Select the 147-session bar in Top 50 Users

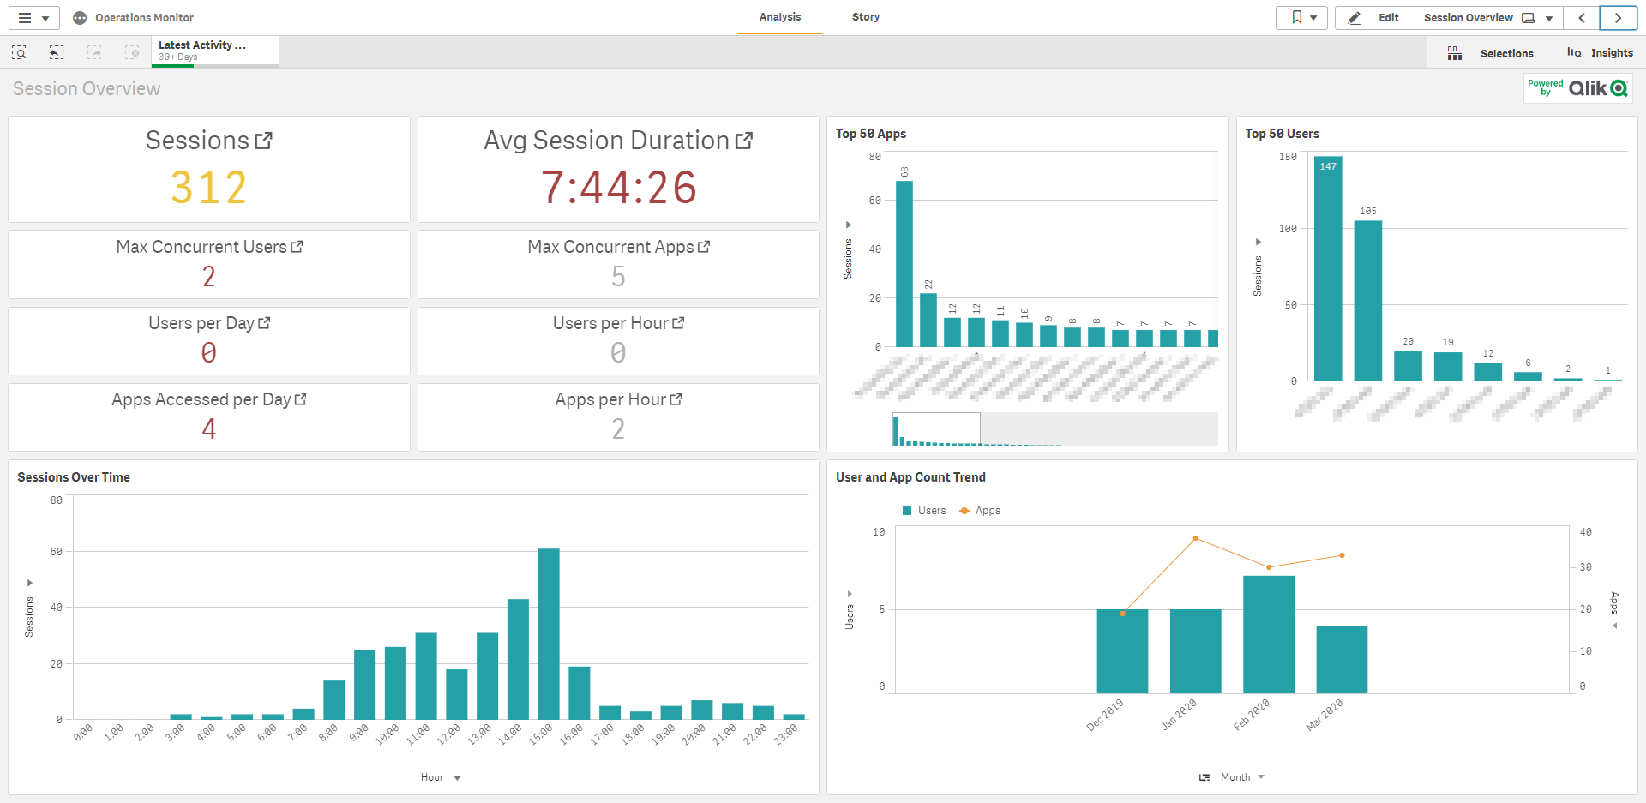[1328, 268]
